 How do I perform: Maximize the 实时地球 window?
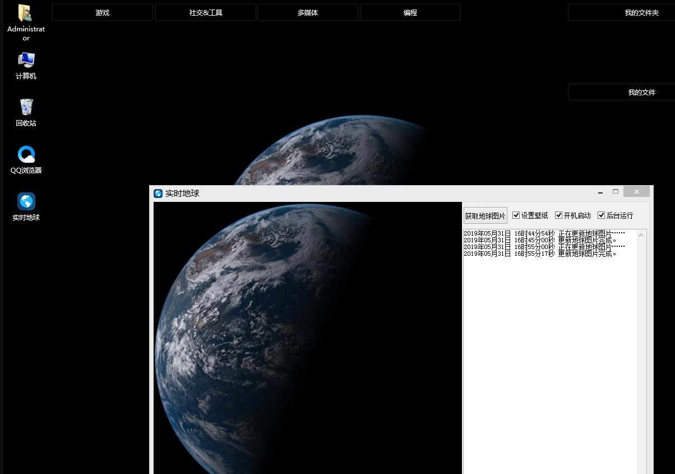click(x=616, y=192)
